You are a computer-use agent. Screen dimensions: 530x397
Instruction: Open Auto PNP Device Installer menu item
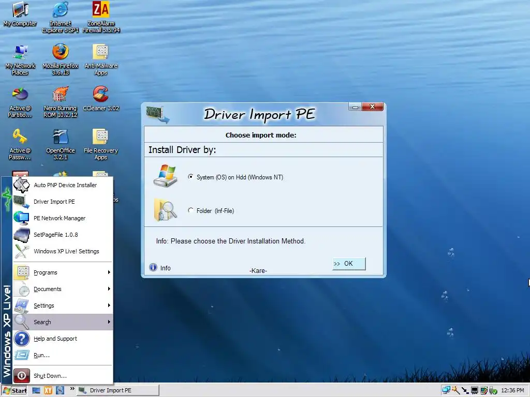click(x=63, y=185)
